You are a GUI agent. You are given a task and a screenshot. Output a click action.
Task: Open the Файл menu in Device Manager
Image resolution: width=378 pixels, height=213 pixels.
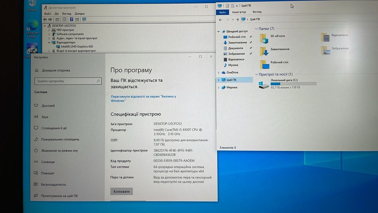tap(48, 14)
